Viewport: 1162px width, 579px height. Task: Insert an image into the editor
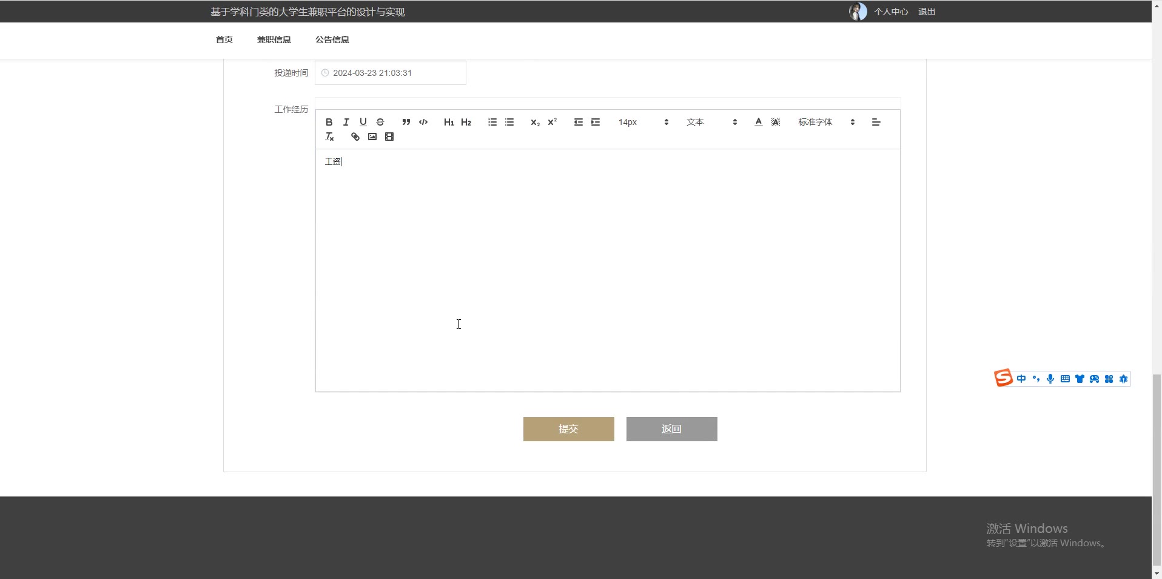click(372, 137)
